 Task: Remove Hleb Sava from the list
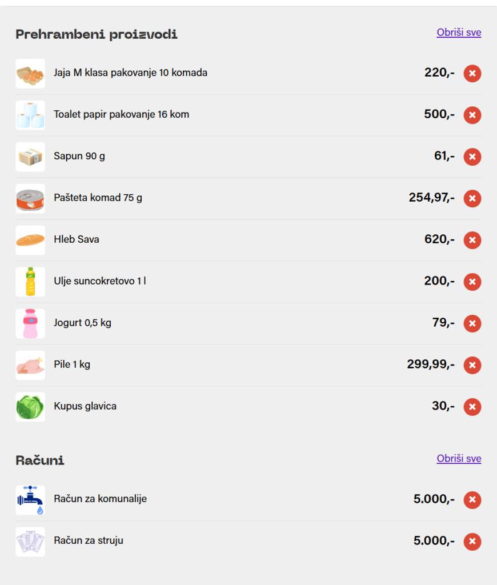pos(472,241)
